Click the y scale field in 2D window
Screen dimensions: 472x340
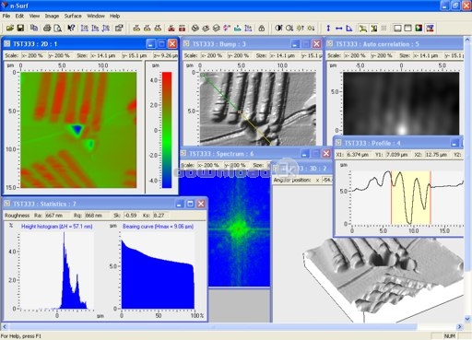60,55
